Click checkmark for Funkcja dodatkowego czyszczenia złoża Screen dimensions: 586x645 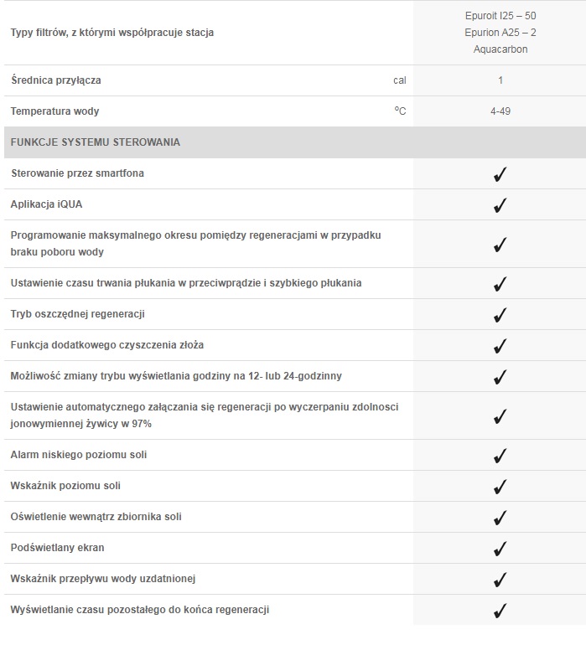click(500, 346)
